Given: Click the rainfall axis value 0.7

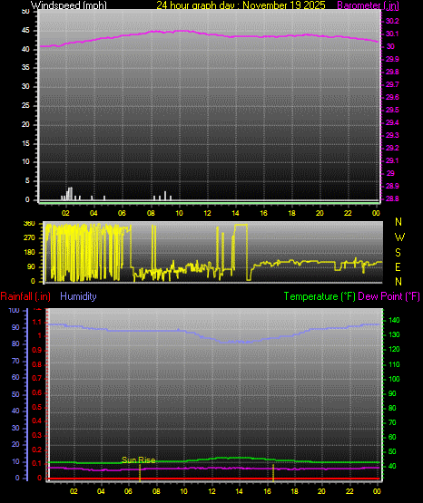Looking at the screenshot, I should coord(37,379).
